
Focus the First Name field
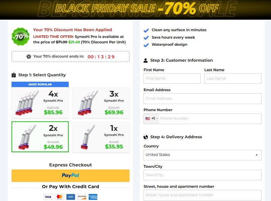tap(172, 79)
